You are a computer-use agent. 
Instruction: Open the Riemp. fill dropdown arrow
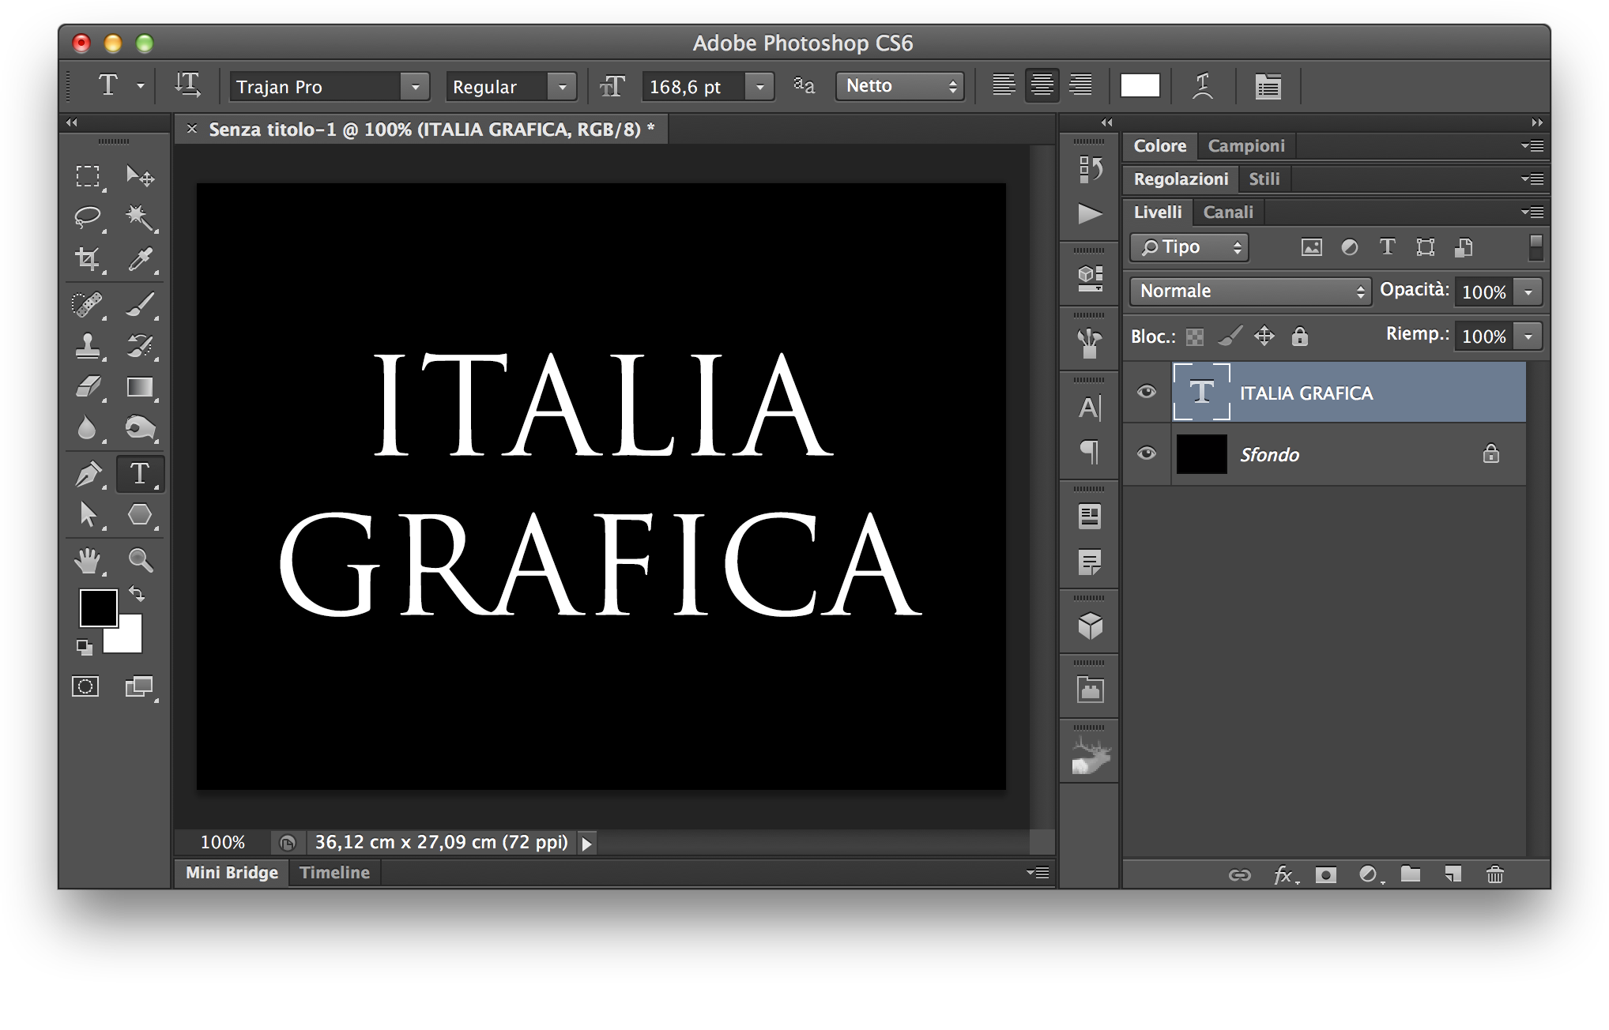point(1528,336)
